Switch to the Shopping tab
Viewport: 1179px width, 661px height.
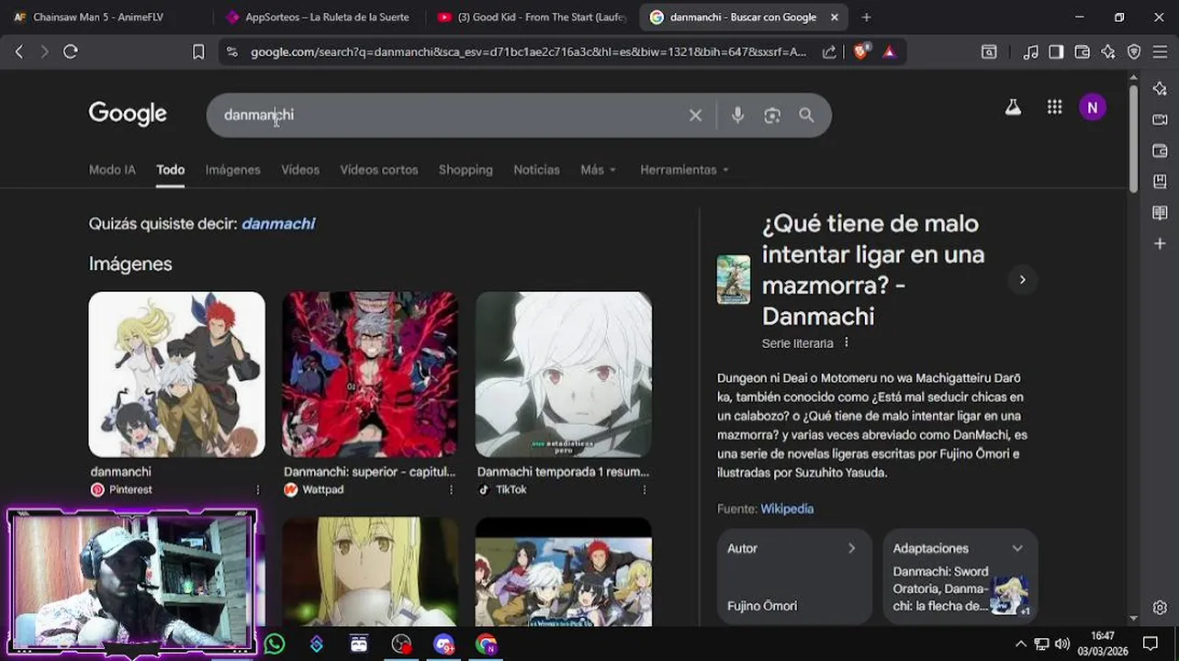pos(466,170)
